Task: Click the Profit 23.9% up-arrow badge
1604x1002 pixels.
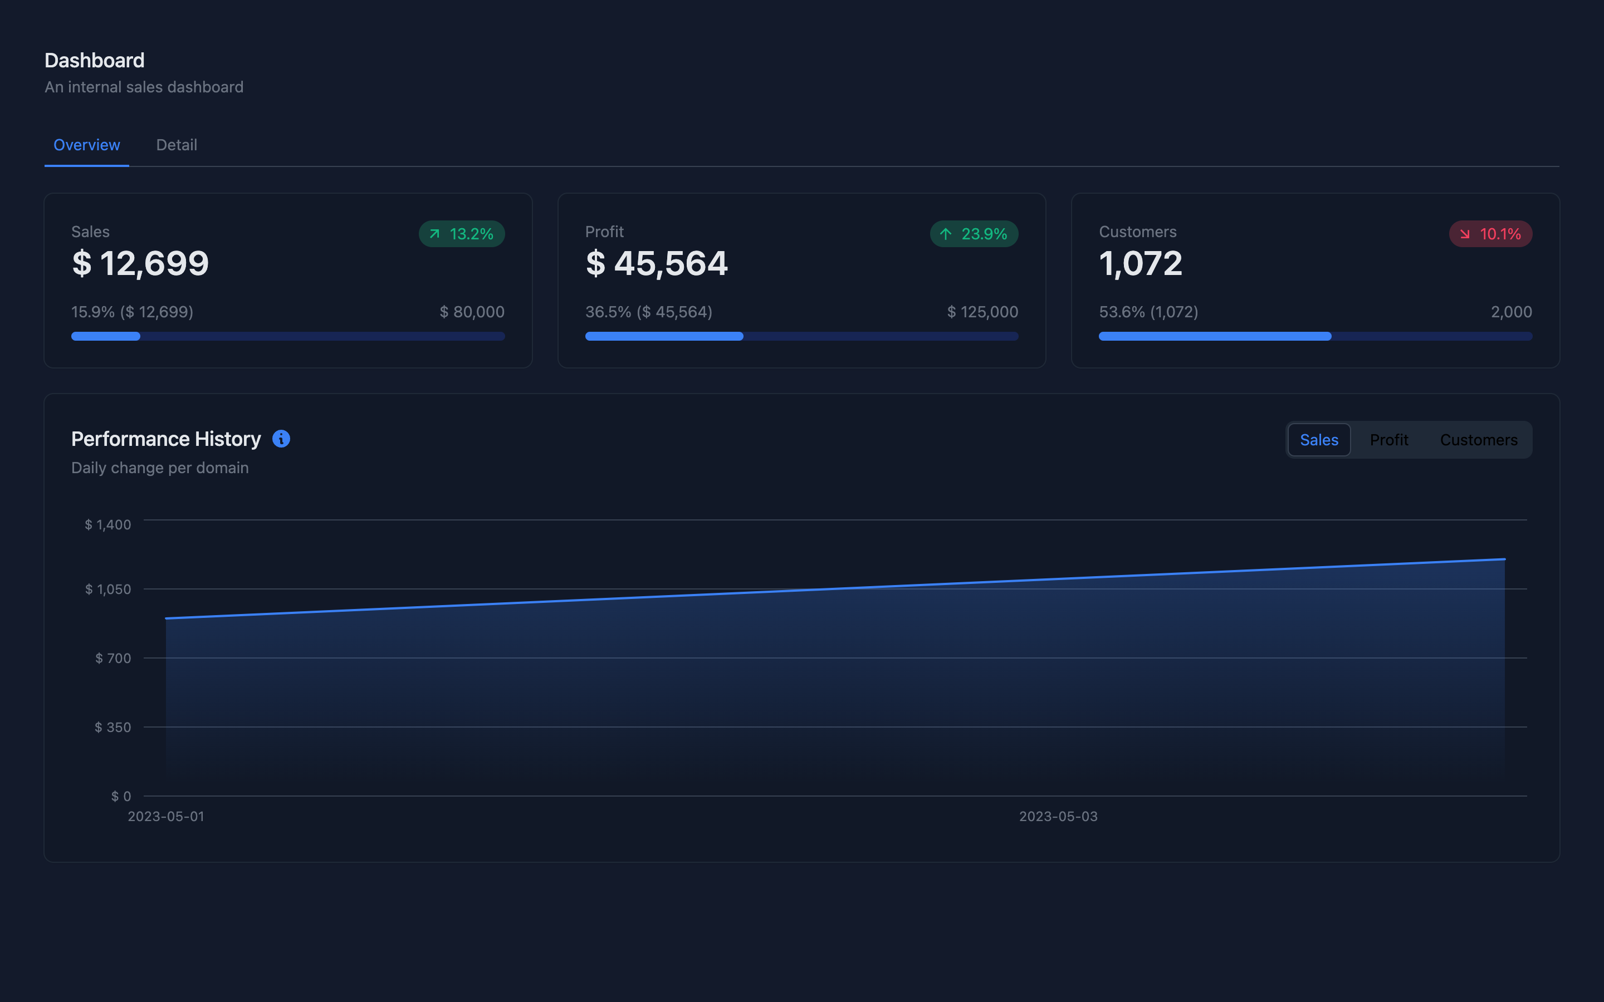Action: [x=974, y=234]
